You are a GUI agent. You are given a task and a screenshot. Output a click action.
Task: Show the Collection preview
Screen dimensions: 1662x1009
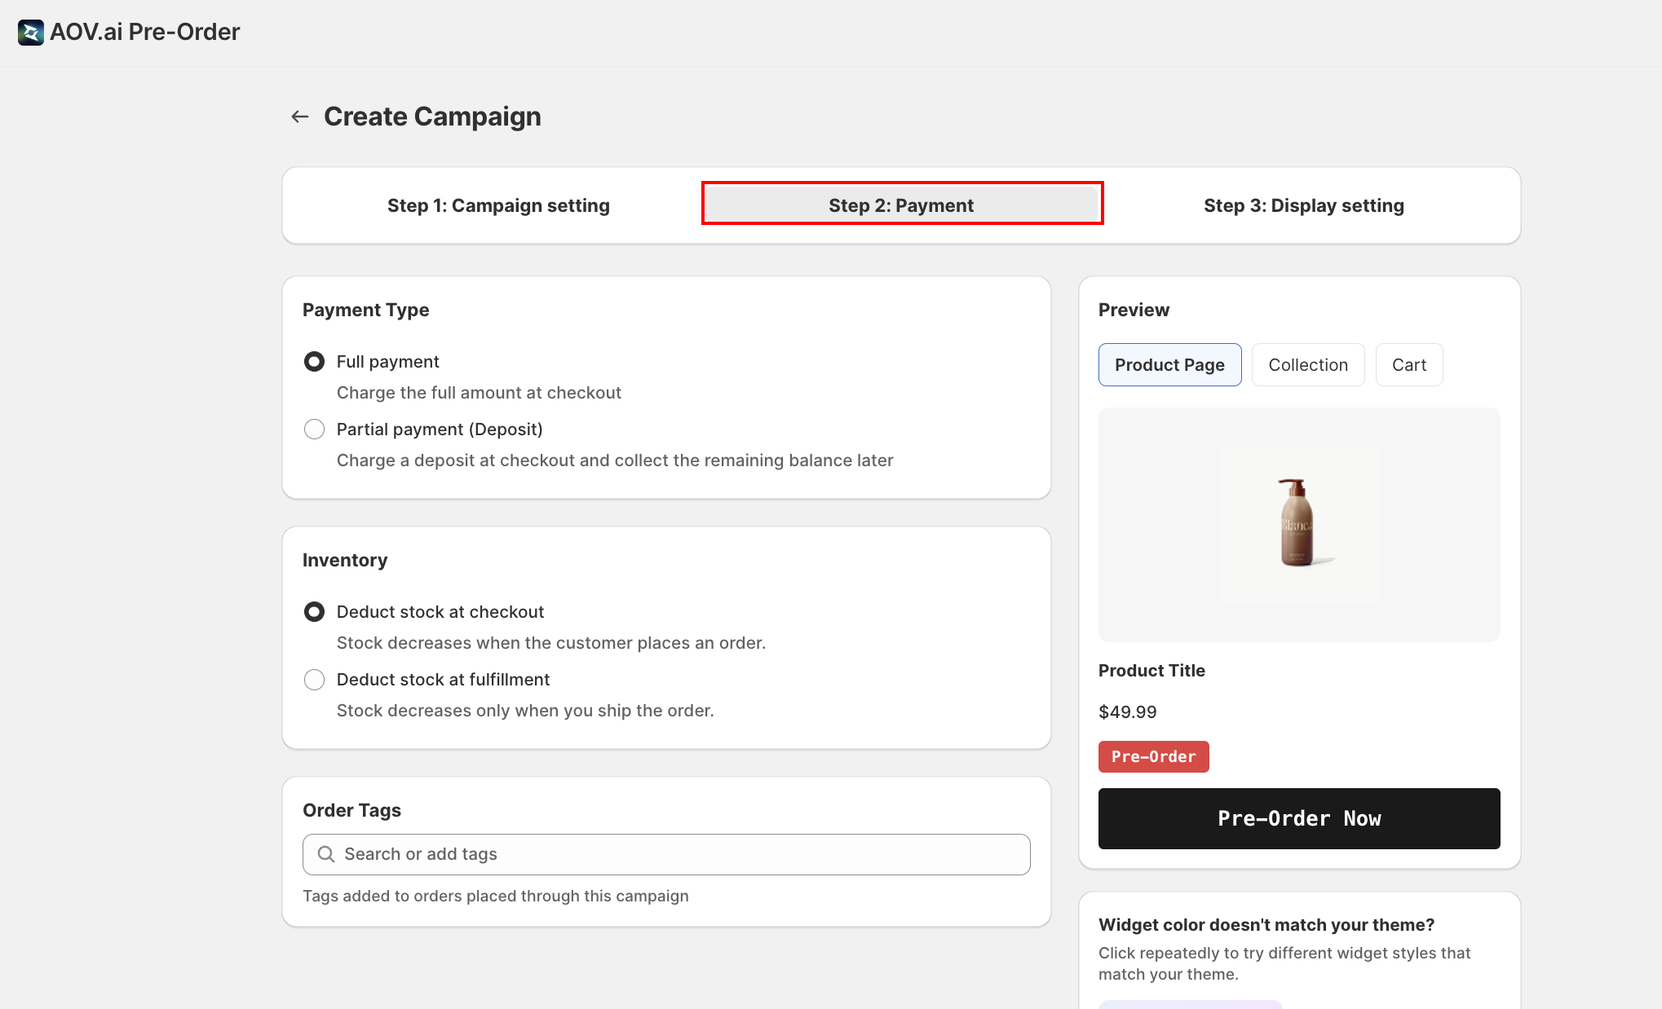[x=1308, y=364]
